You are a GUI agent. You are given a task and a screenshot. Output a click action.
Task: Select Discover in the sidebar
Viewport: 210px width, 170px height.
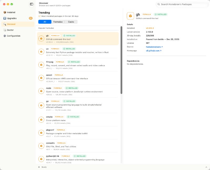pyautogui.click(x=18, y=24)
